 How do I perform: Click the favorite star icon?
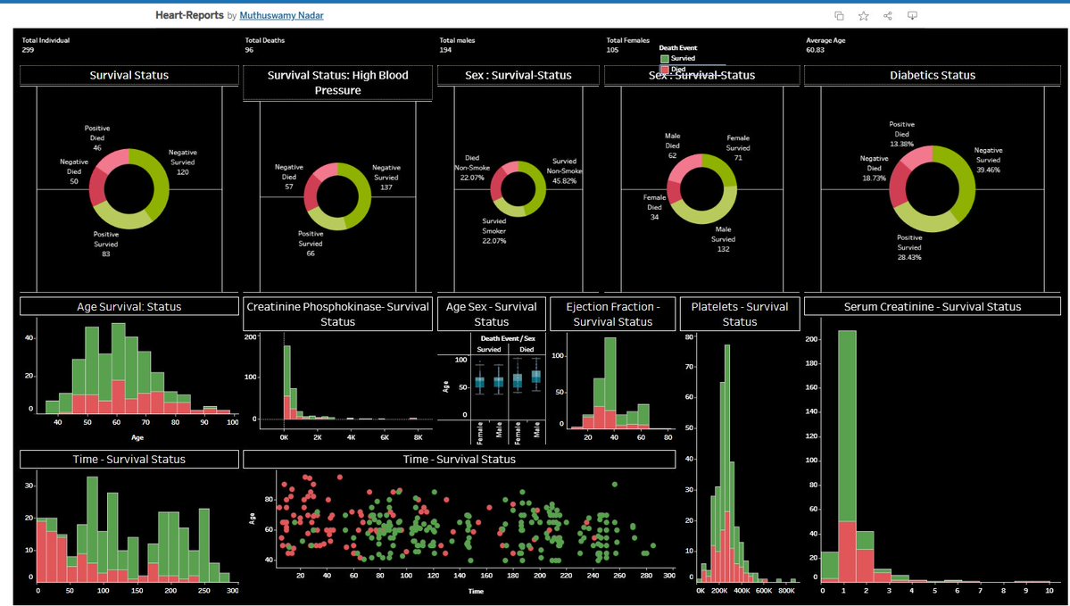pyautogui.click(x=862, y=15)
